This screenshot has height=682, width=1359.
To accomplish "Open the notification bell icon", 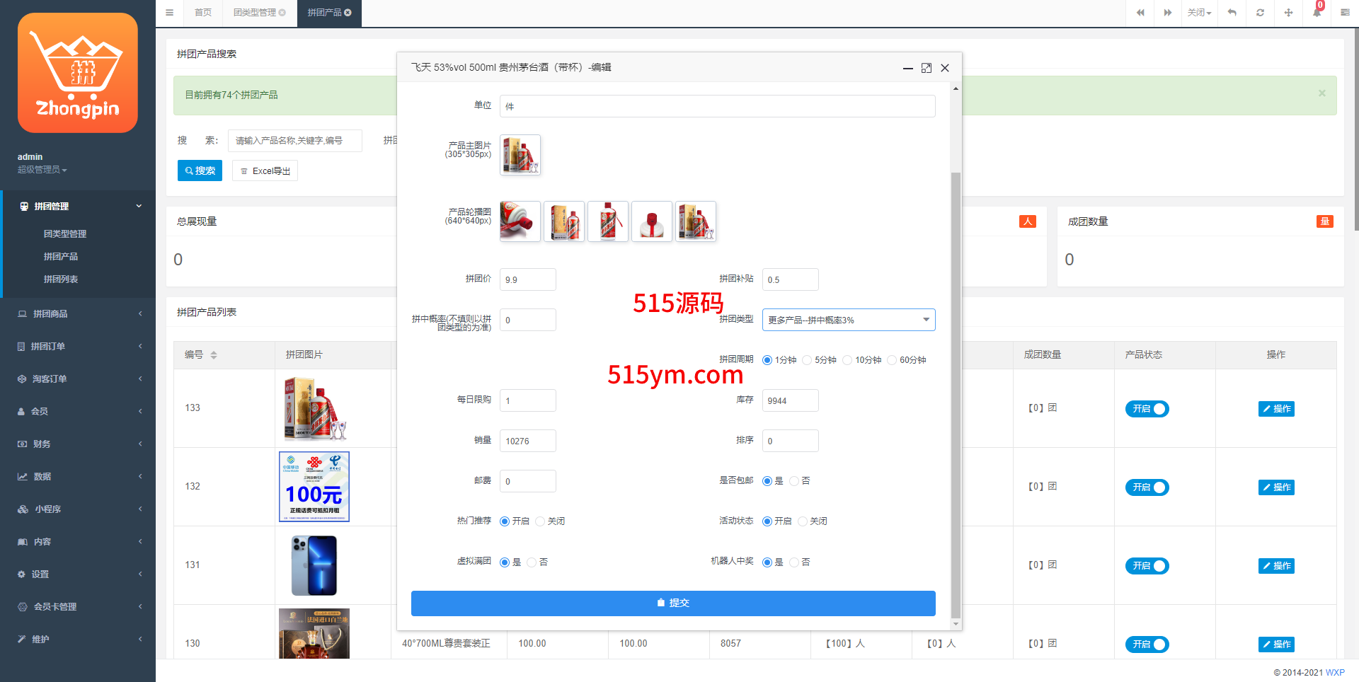I will click(1317, 13).
